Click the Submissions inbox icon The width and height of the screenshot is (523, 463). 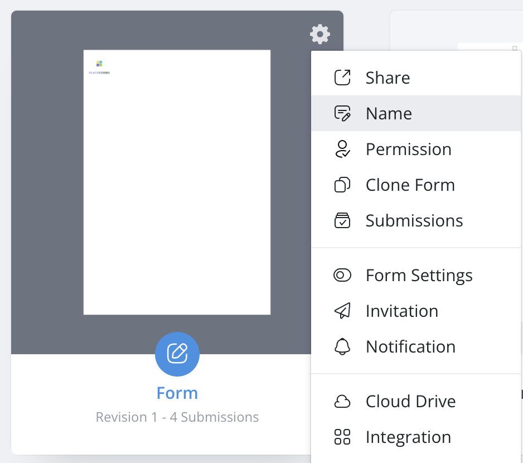coord(342,220)
